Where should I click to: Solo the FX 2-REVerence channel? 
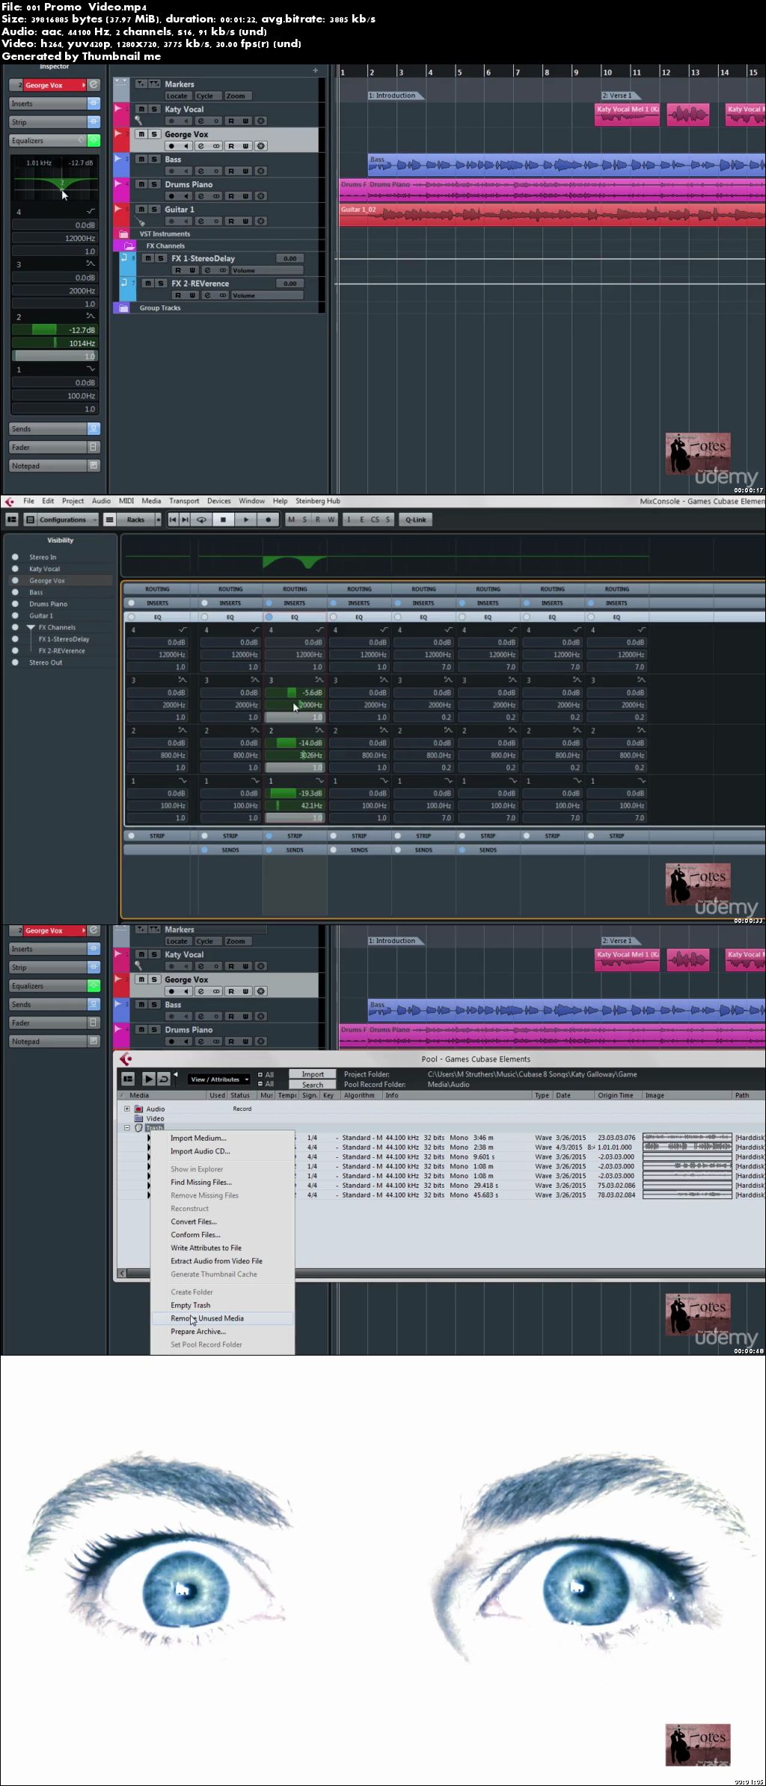pos(160,283)
